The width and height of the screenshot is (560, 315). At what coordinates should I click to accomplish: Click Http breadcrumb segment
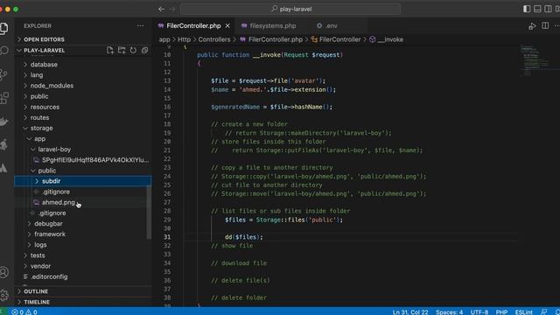point(184,39)
